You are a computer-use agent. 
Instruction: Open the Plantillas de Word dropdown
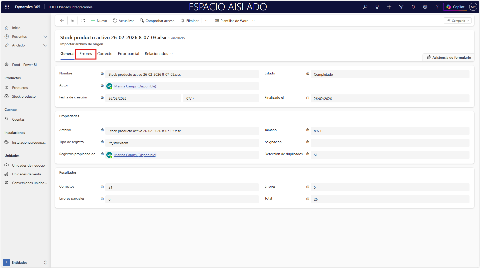253,20
